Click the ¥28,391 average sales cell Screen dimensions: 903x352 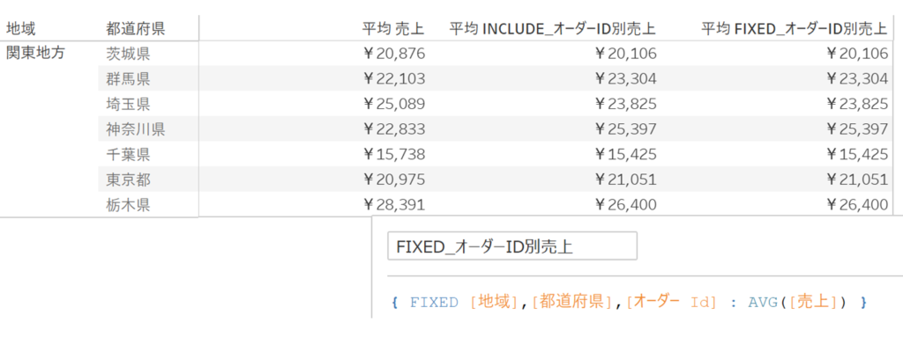pos(394,206)
